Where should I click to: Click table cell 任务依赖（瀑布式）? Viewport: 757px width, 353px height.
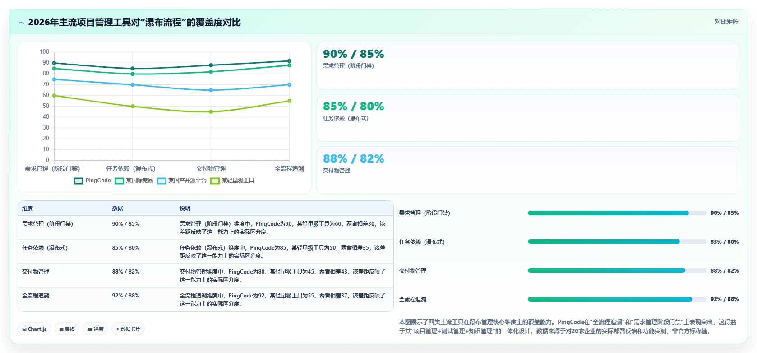coord(45,248)
